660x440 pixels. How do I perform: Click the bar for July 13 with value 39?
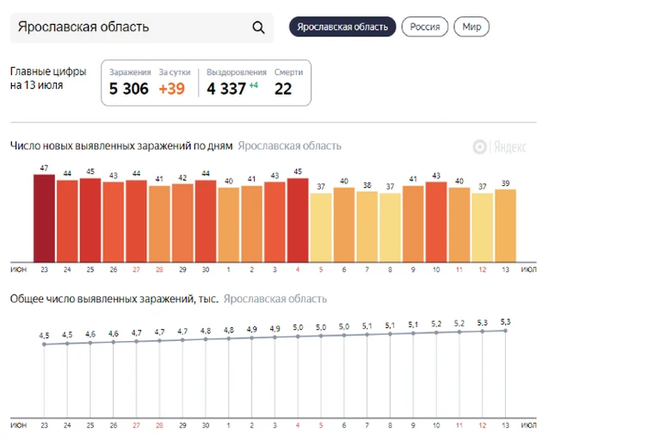505,226
